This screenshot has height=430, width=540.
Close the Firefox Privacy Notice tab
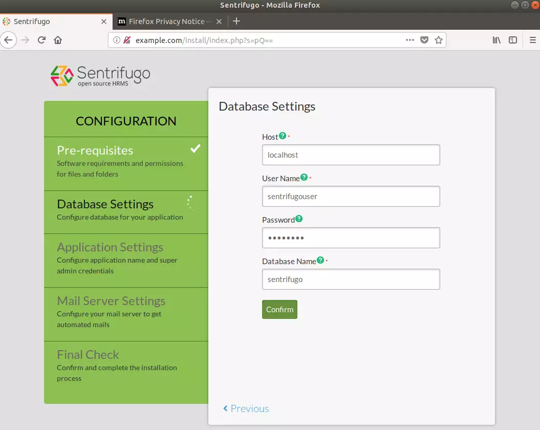coord(219,21)
